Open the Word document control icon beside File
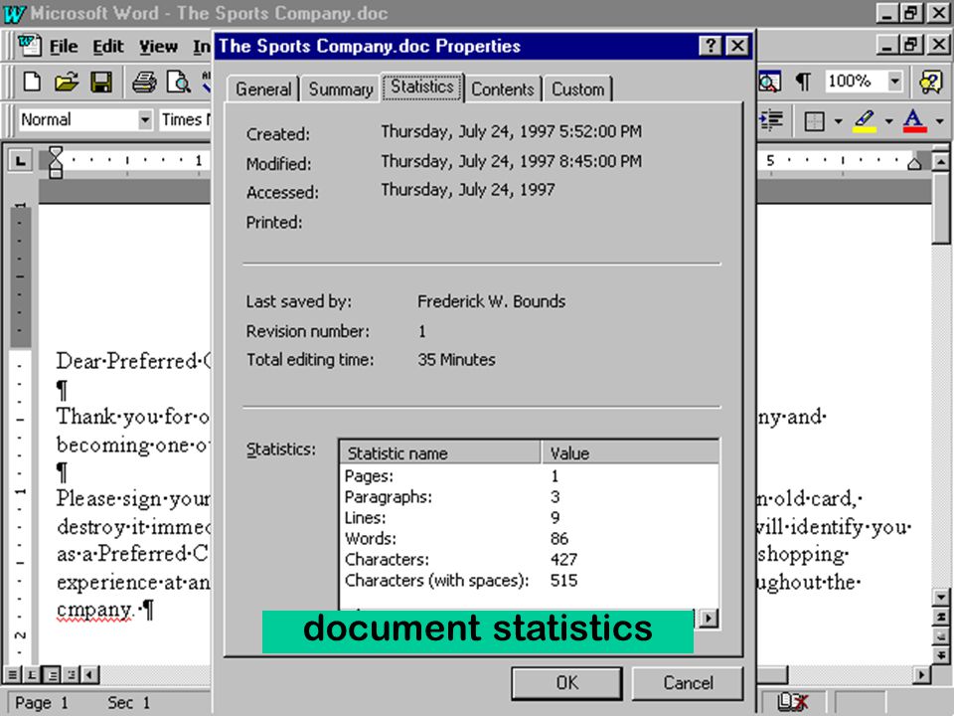The image size is (954, 716). (28, 46)
